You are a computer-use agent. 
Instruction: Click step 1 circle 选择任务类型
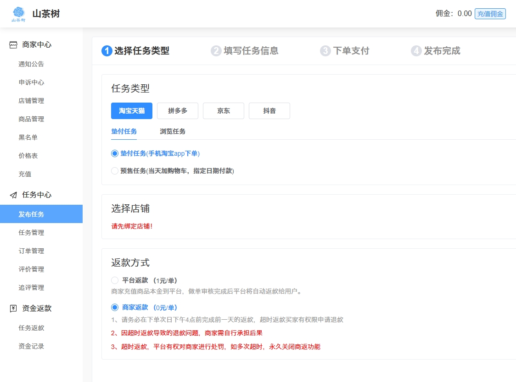tap(107, 51)
